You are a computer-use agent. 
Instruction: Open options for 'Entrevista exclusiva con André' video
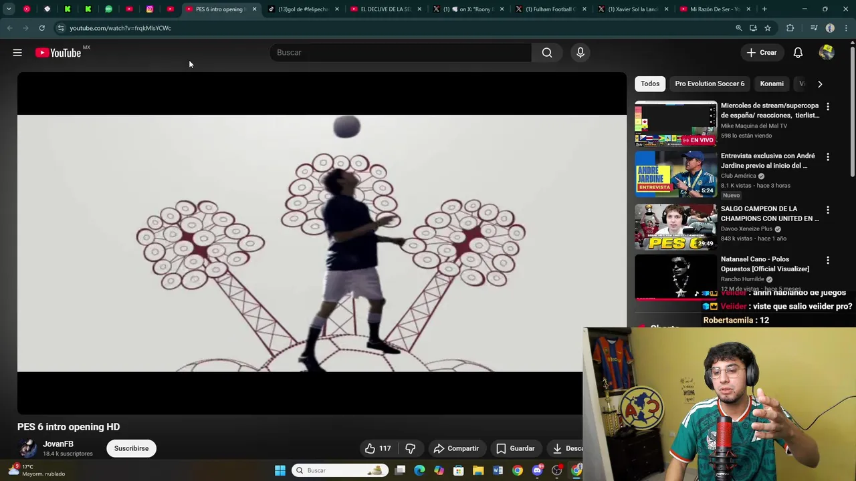[828, 157]
